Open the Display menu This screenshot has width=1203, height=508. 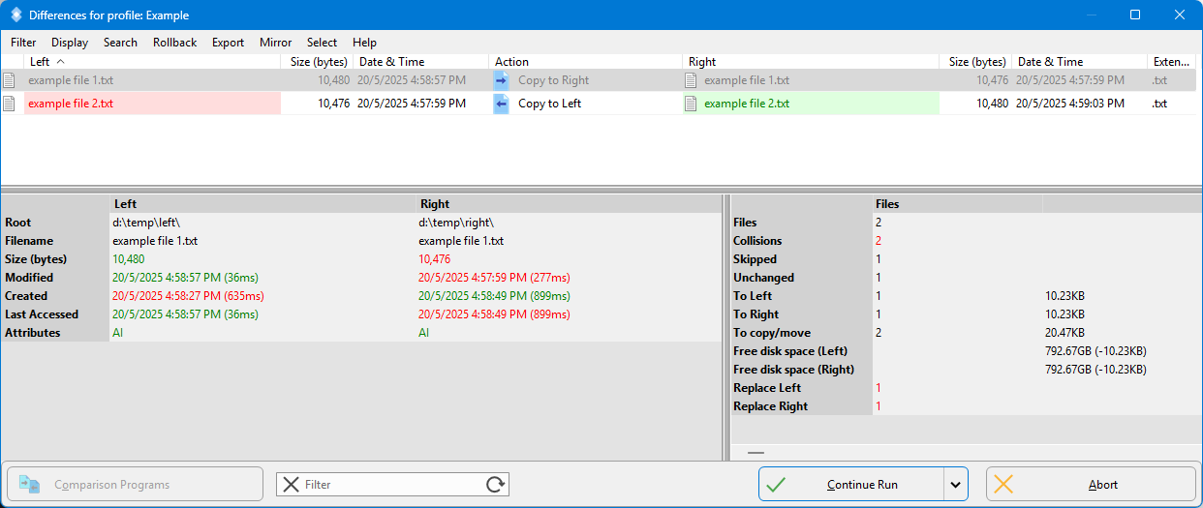[x=70, y=43]
